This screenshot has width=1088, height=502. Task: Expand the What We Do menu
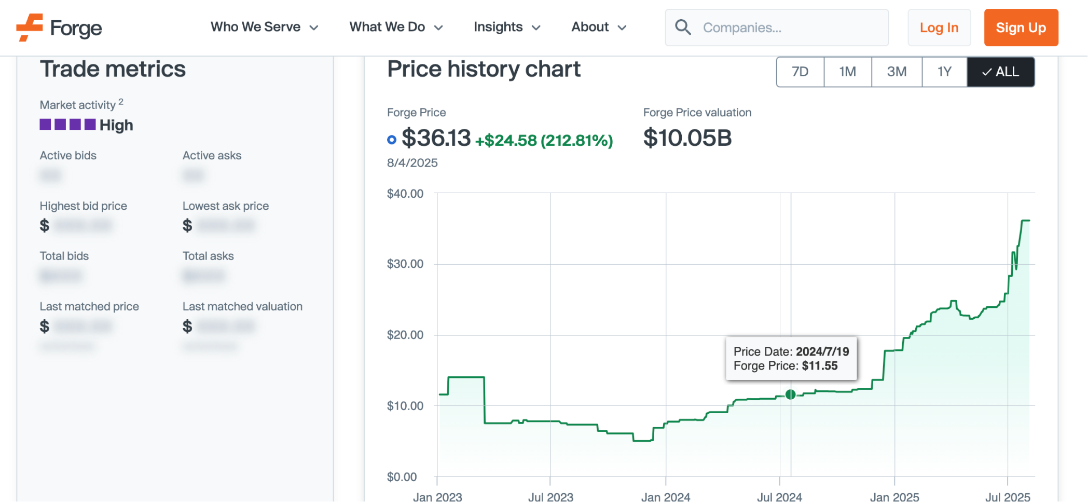click(396, 27)
